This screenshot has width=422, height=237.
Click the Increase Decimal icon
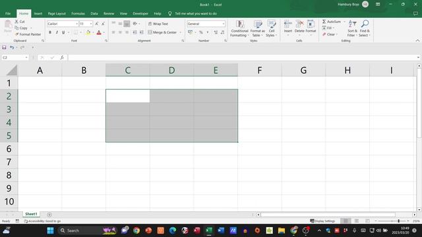(216, 32)
